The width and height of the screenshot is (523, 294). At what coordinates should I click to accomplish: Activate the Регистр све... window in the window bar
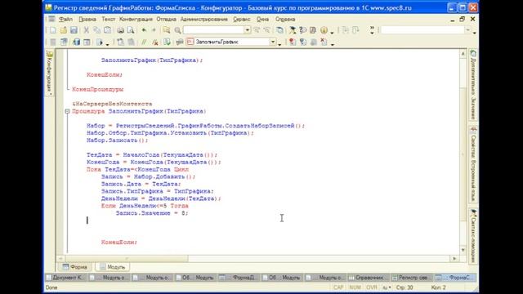412,278
